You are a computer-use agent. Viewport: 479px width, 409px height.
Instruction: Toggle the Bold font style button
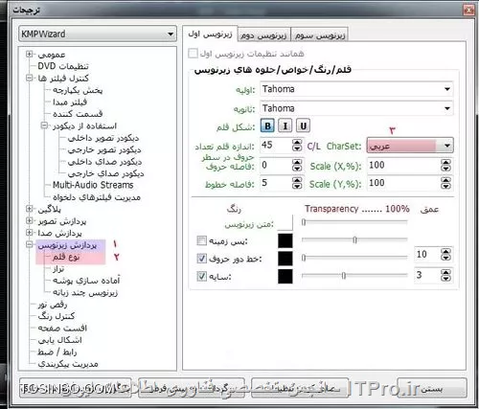coord(267,125)
